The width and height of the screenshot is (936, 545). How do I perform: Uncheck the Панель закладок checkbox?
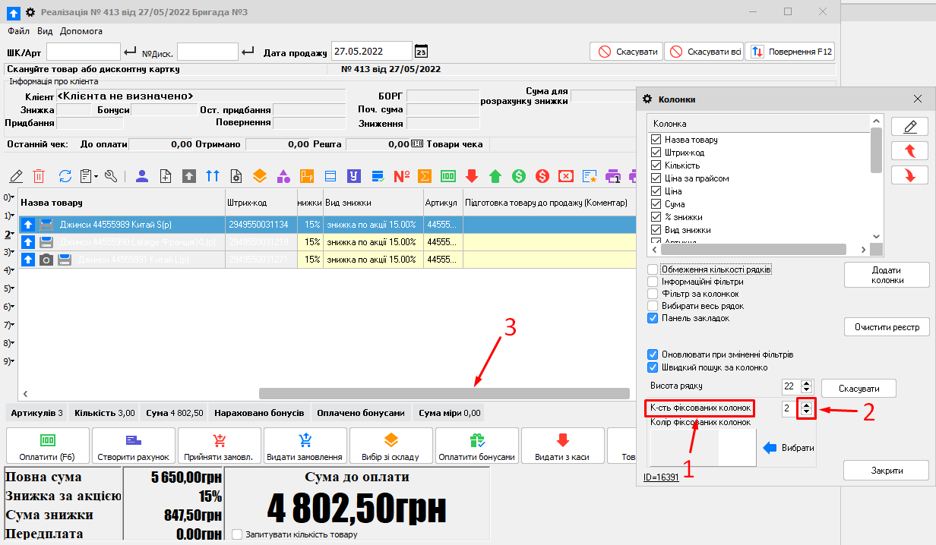click(651, 318)
